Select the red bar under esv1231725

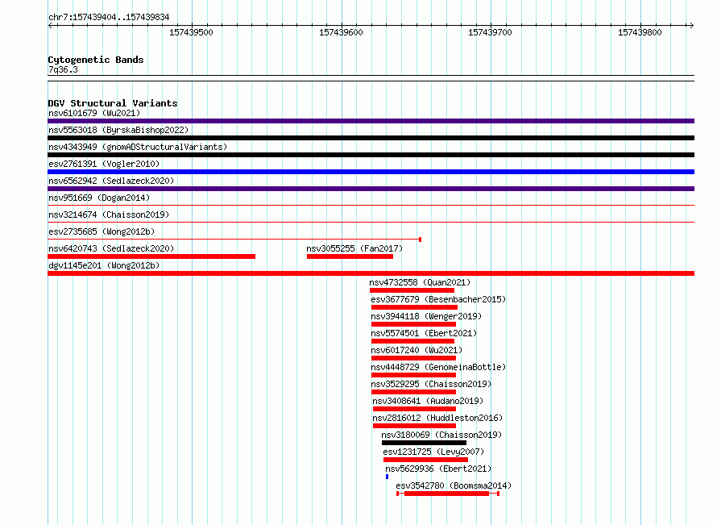(425, 460)
